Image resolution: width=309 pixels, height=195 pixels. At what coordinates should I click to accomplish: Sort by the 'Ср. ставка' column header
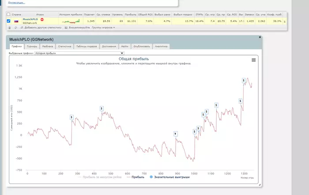[x=103, y=15]
